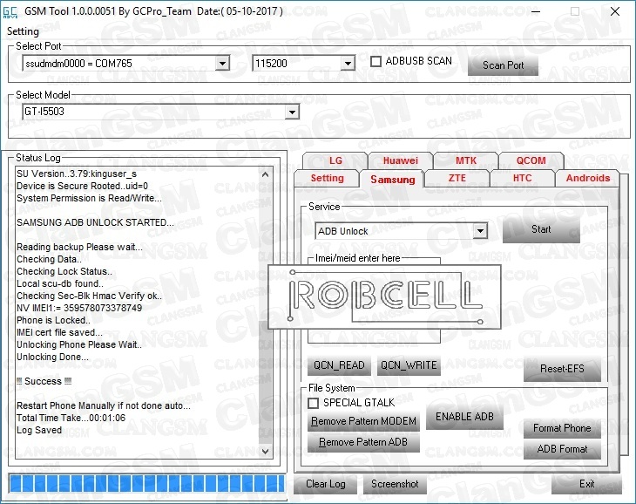Close the GSM Tool window
The height and width of the screenshot is (504, 636).
615,11
